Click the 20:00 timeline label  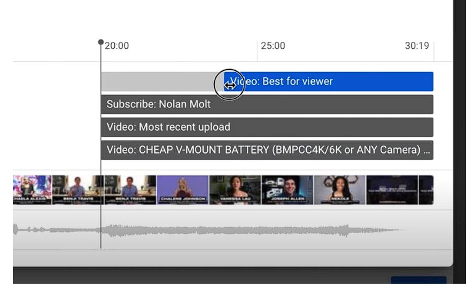click(x=117, y=46)
